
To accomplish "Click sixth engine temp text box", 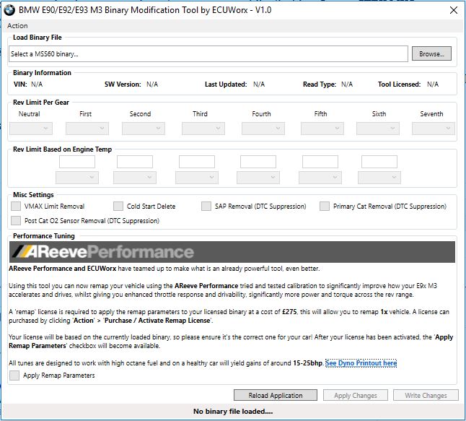I will [379, 162].
